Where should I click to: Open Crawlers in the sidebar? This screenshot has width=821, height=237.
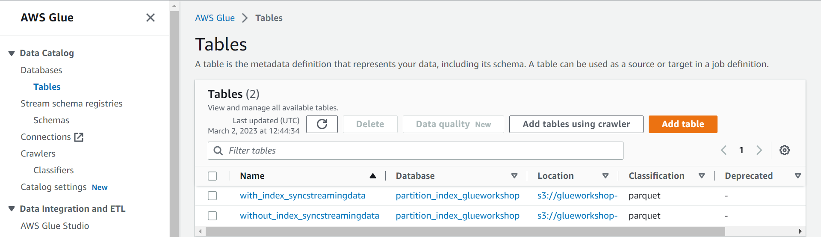coord(38,154)
